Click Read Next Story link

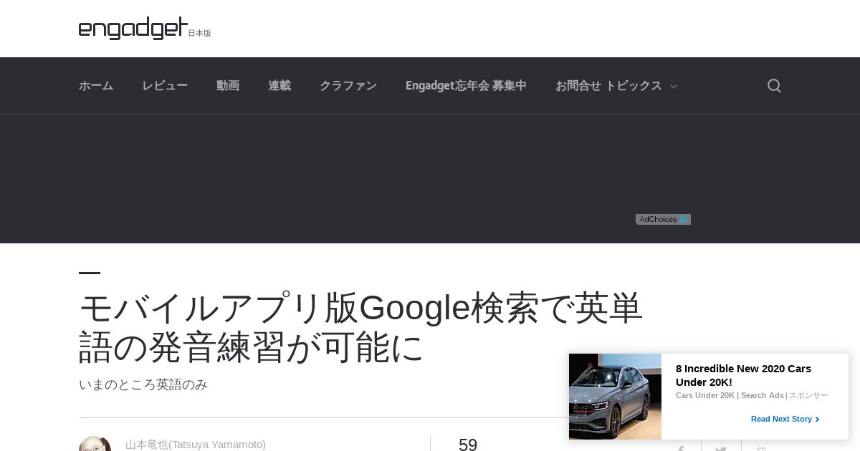(785, 419)
